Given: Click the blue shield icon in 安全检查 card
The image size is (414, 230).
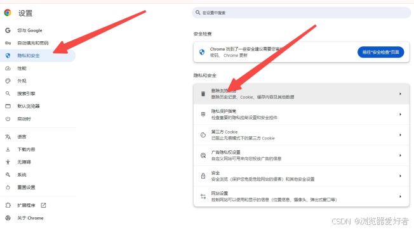Looking at the screenshot, I should coord(202,52).
